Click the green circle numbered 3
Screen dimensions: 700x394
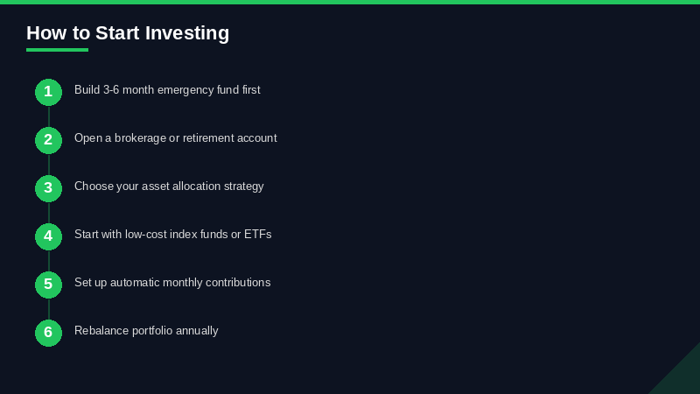[48, 188]
